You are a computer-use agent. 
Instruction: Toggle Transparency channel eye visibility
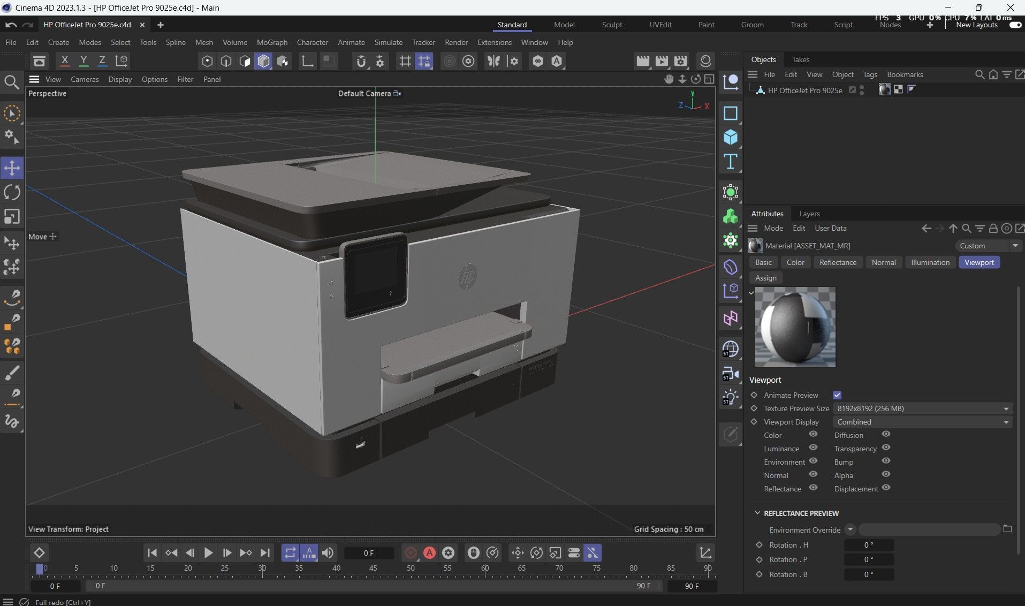pos(886,448)
